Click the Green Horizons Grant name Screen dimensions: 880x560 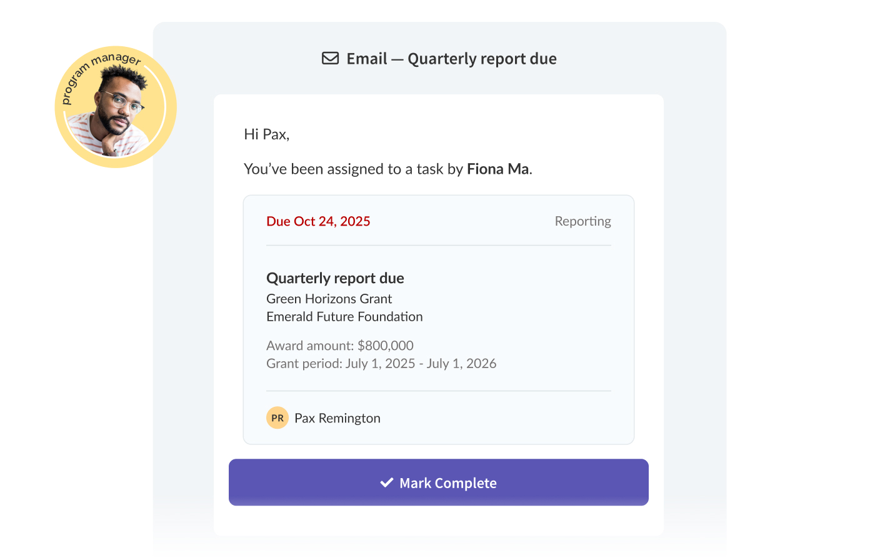[329, 299]
